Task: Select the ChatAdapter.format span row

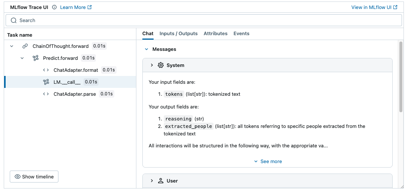Action: pyautogui.click(x=70, y=70)
